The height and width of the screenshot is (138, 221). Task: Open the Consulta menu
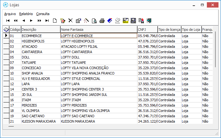(x=43, y=14)
